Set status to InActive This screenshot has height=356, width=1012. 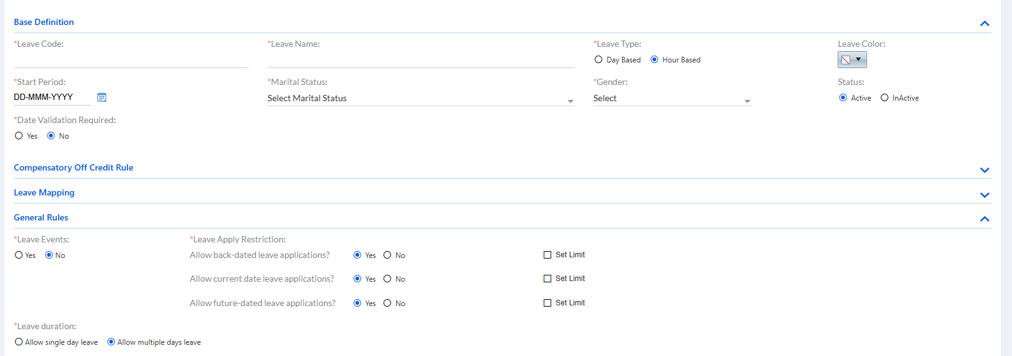click(x=885, y=97)
